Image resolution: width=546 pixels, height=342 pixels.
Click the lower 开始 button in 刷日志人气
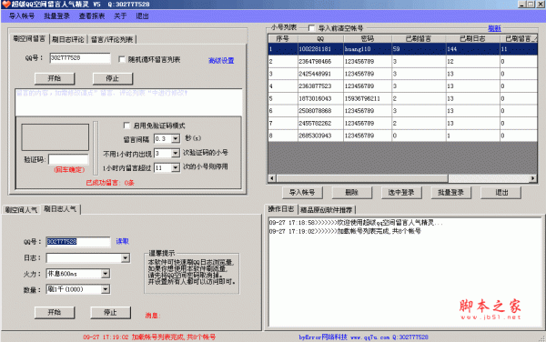55,312
